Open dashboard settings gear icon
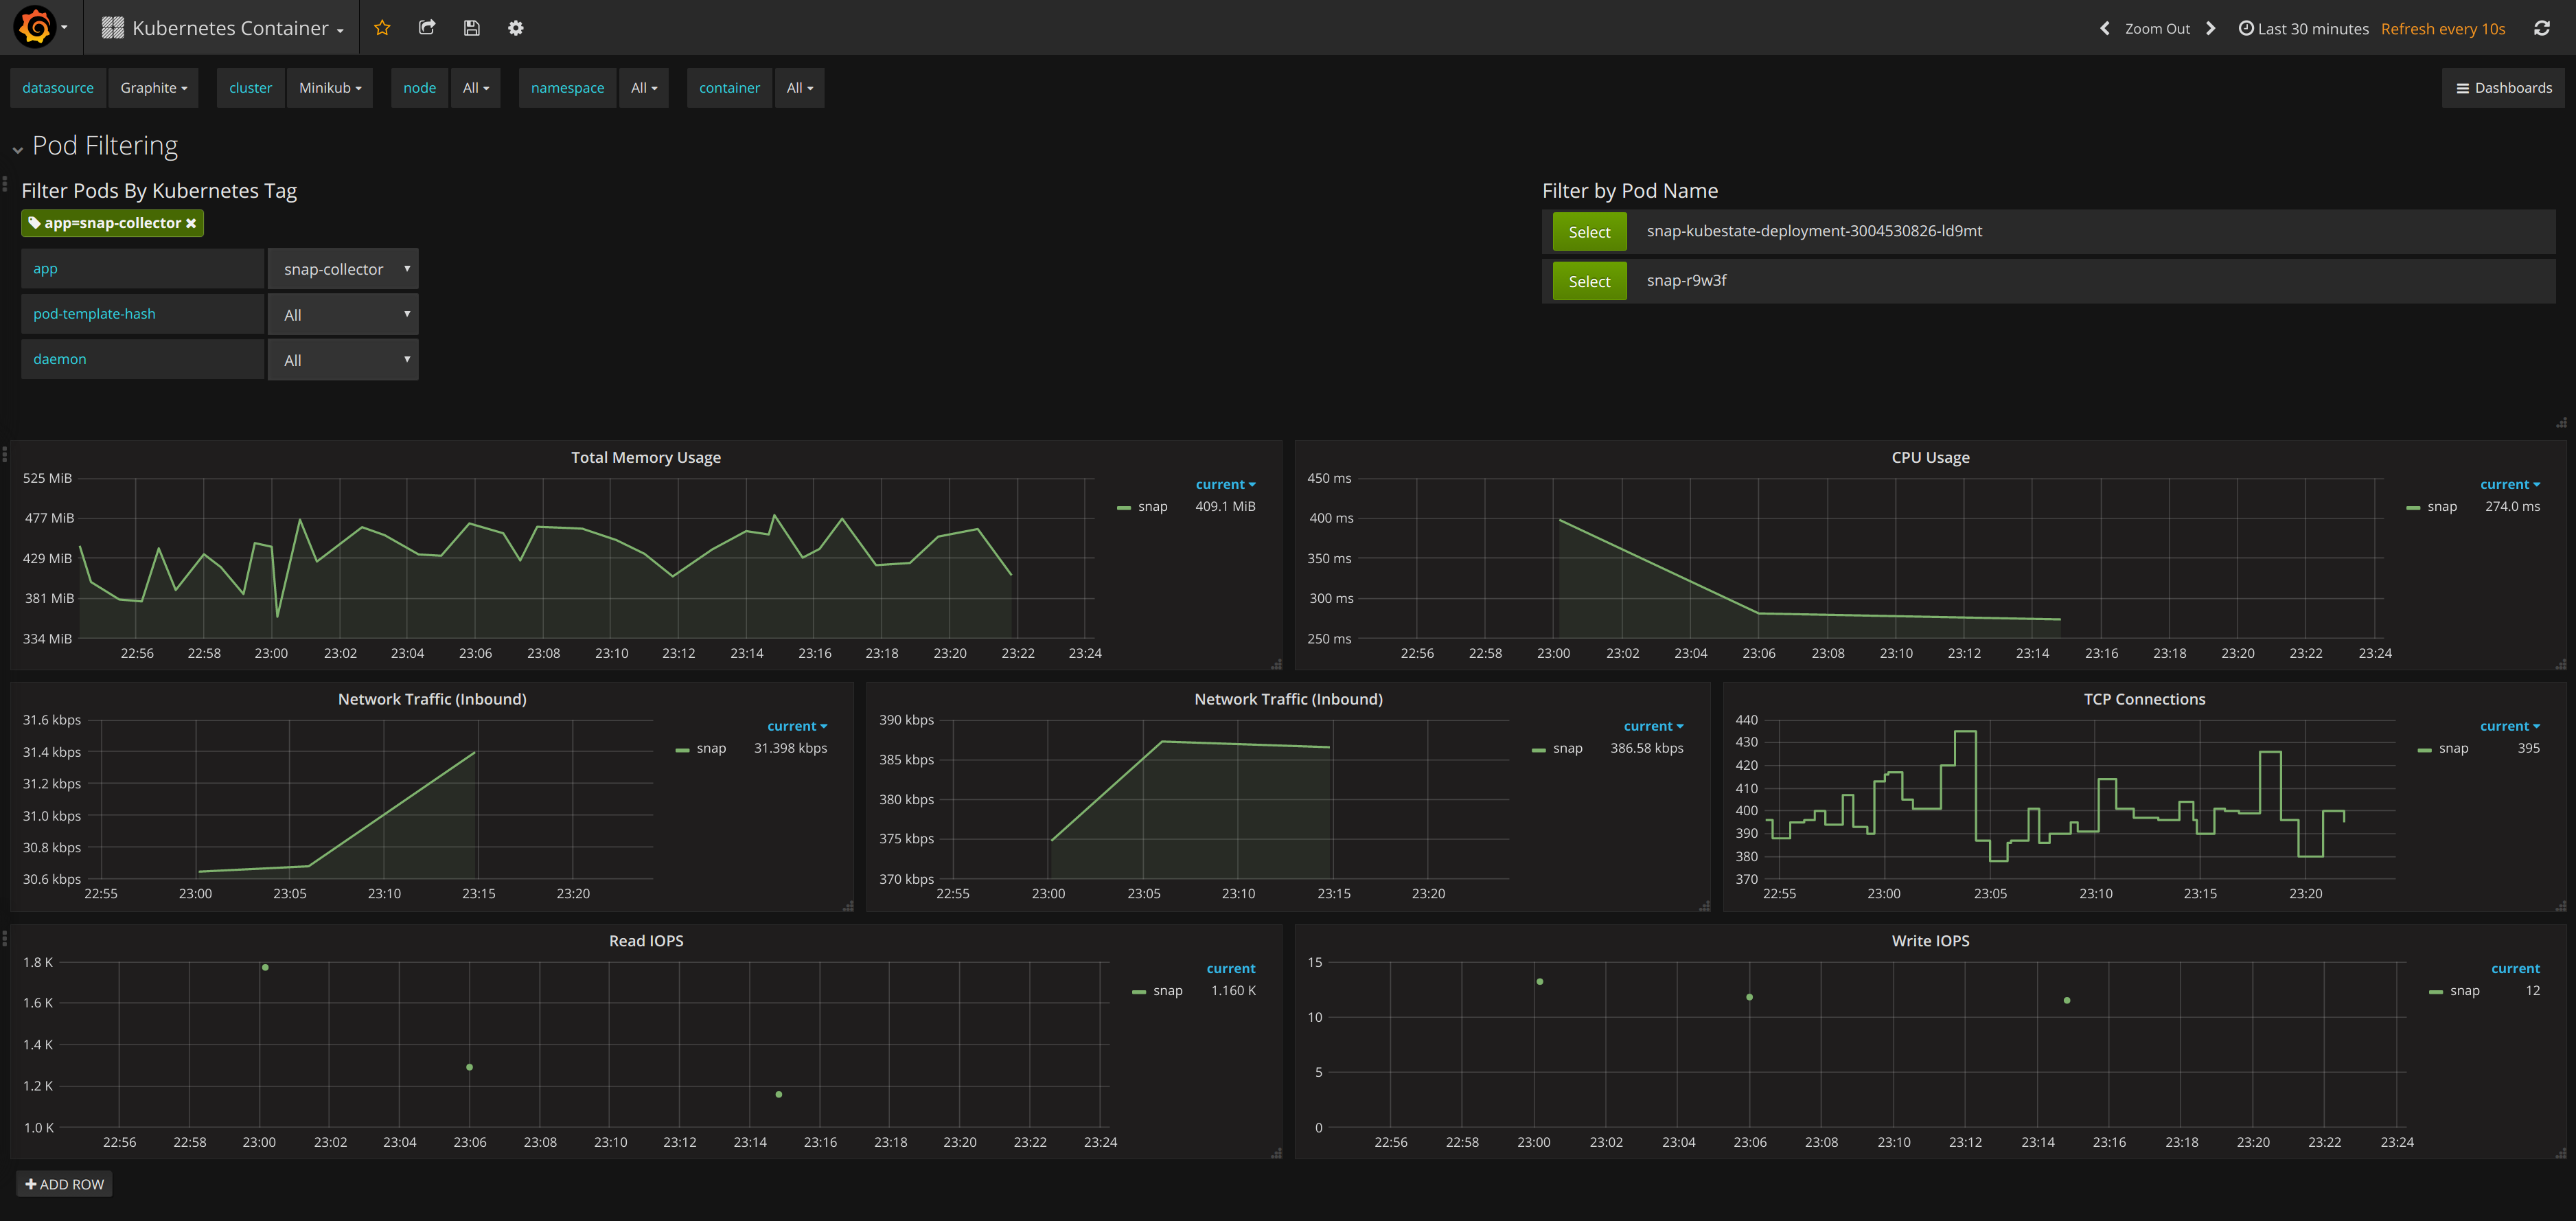2576x1221 pixels. coord(515,28)
